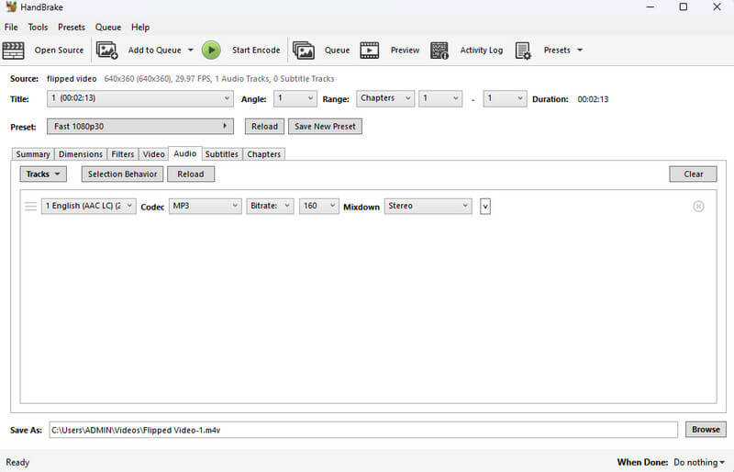Screen dimensions: 734x472
Task: Click the Preview film icon
Action: (370, 51)
